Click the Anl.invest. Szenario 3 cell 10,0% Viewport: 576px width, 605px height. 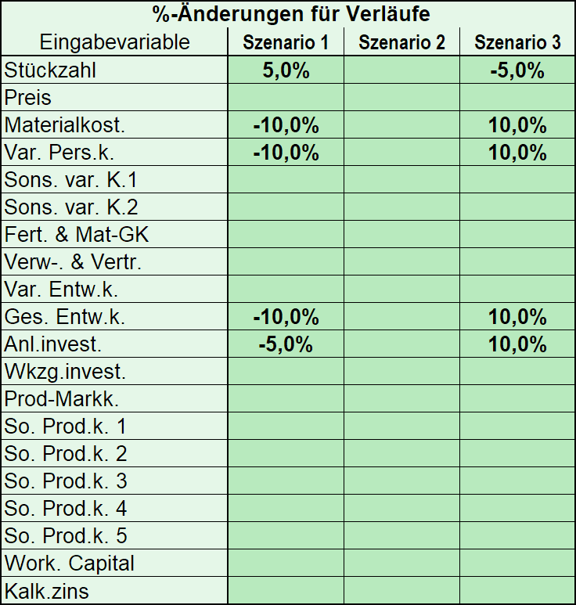517,344
